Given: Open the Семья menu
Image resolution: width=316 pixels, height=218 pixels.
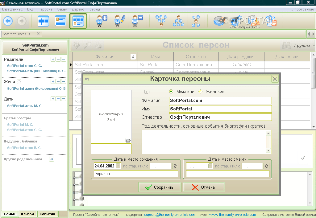Looking at the screenshot, I should tap(62, 9).
